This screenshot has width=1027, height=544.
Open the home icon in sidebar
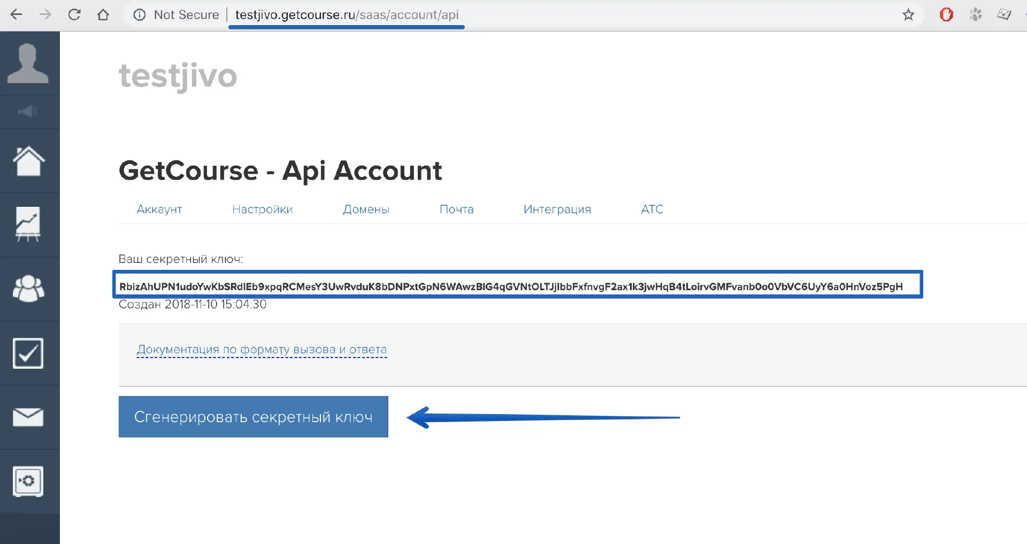(x=28, y=161)
